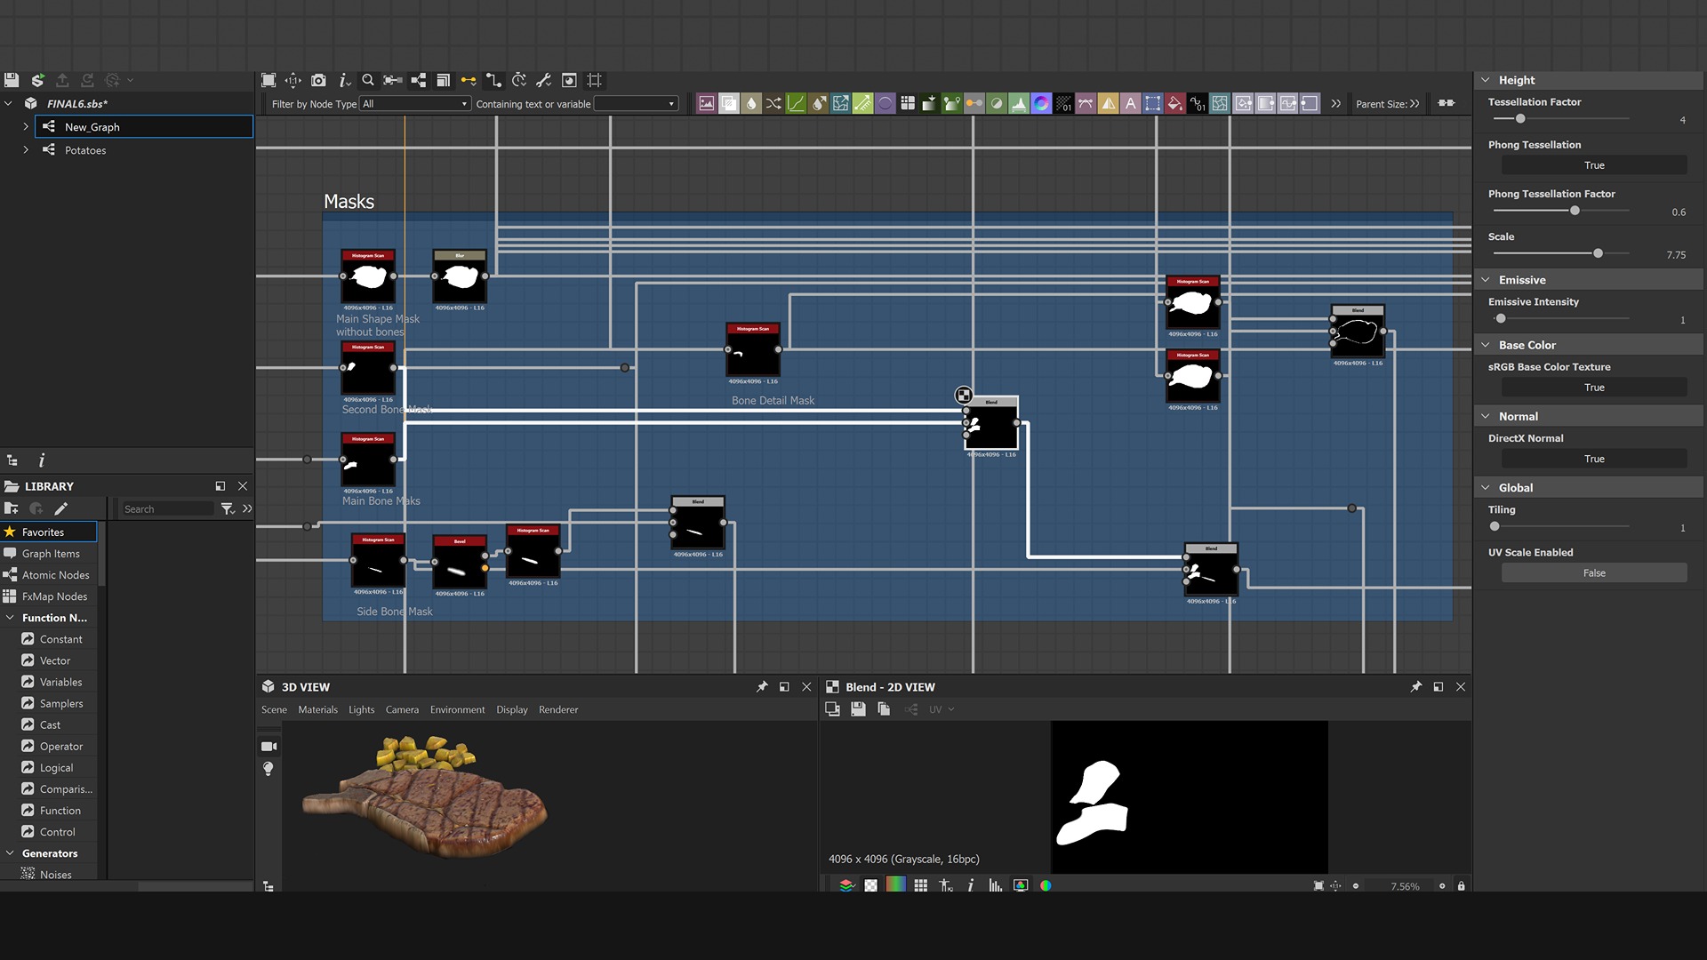This screenshot has width=1707, height=960.
Task: Click the graph camera screenshot icon
Action: tap(318, 80)
